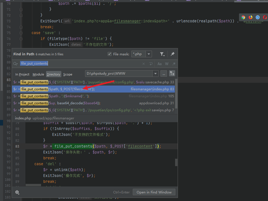268x201 pixels.
Task: Expand the directory path dropdown
Action: tap(155, 74)
